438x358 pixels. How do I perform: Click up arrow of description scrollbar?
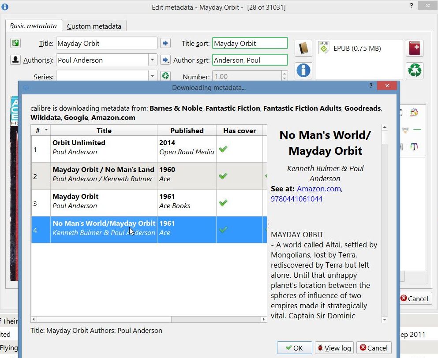click(385, 127)
